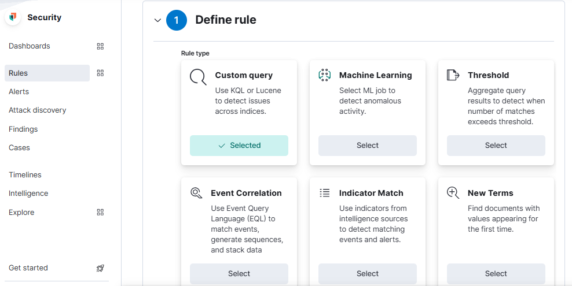Click the Machine Learning rule icon

325,75
